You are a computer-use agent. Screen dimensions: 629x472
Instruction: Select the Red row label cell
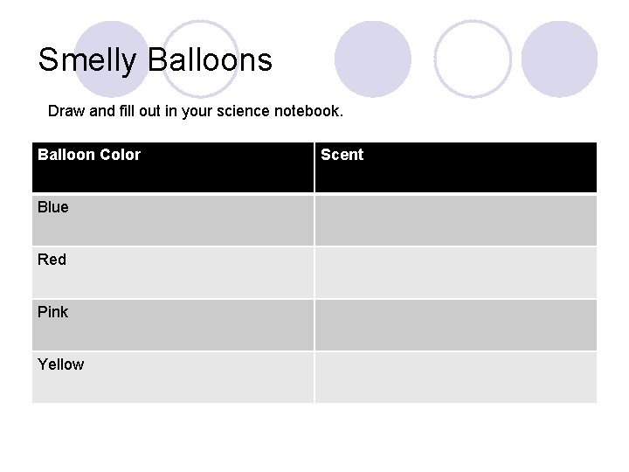[173, 272]
